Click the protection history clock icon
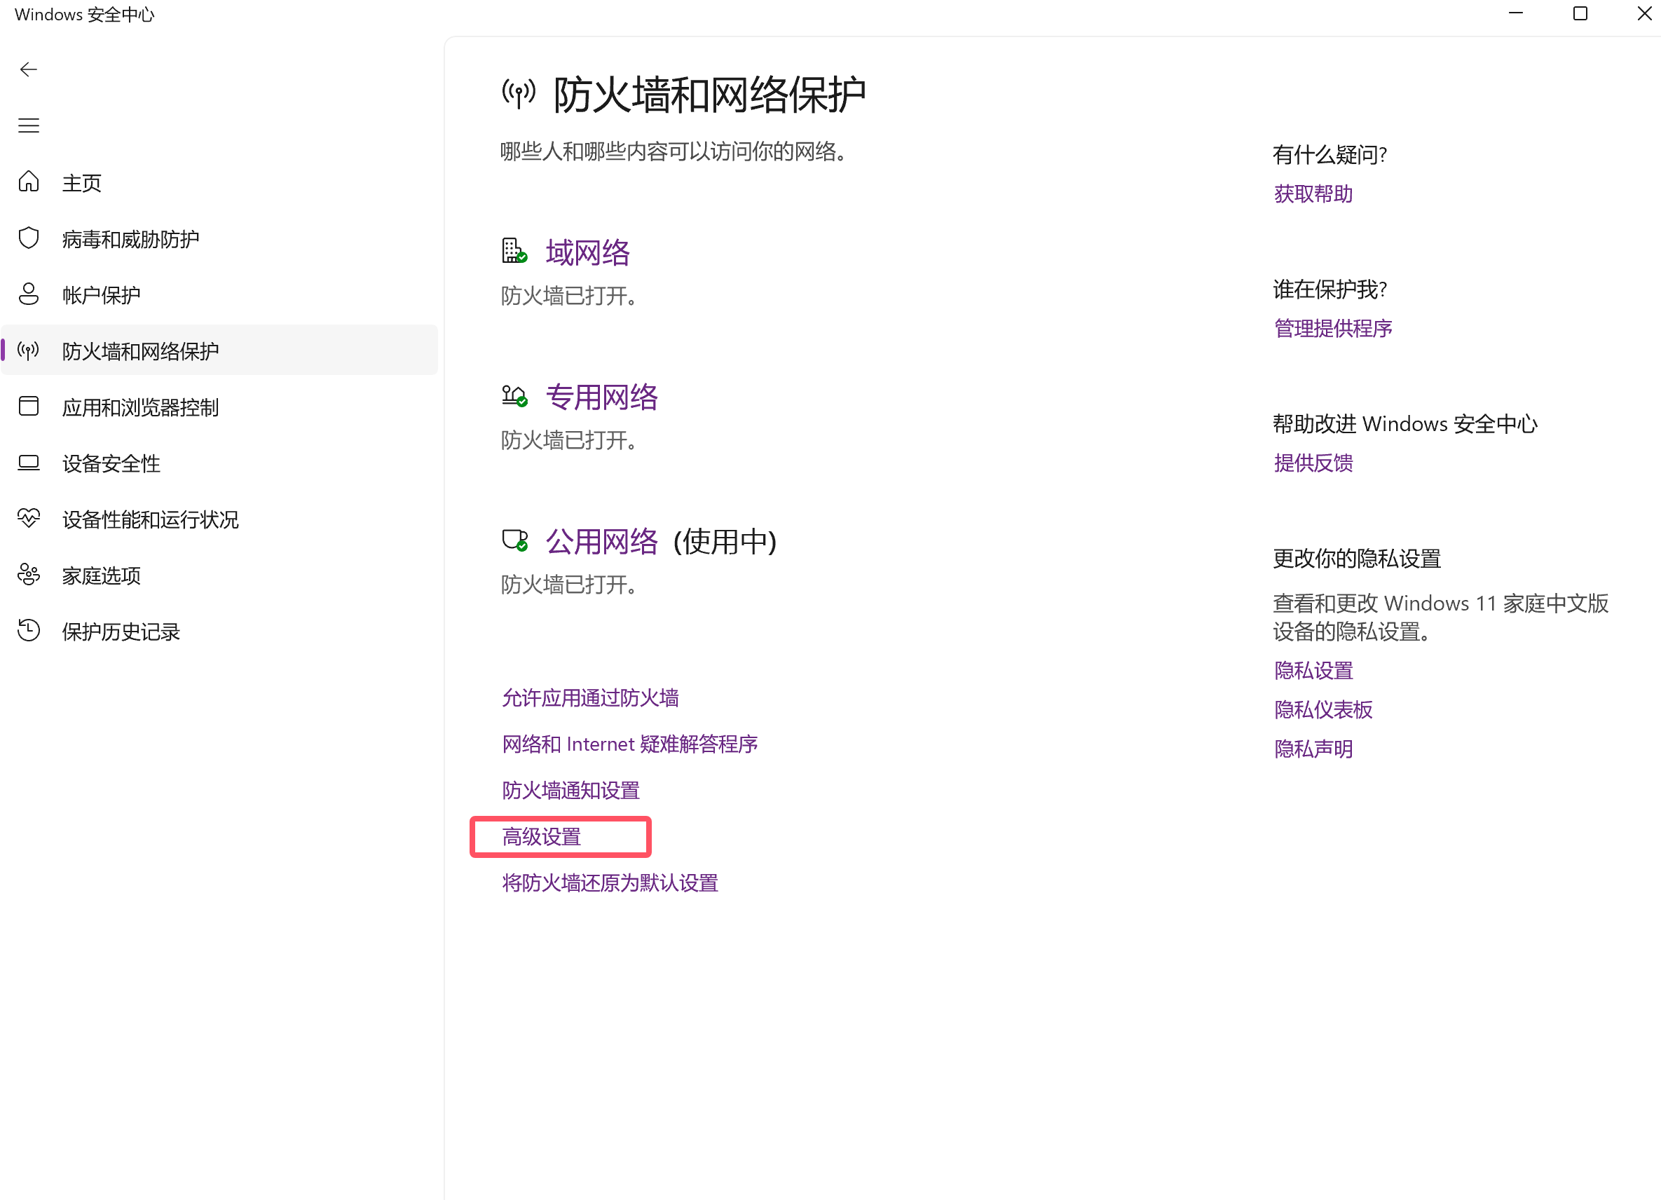The image size is (1661, 1200). (29, 631)
